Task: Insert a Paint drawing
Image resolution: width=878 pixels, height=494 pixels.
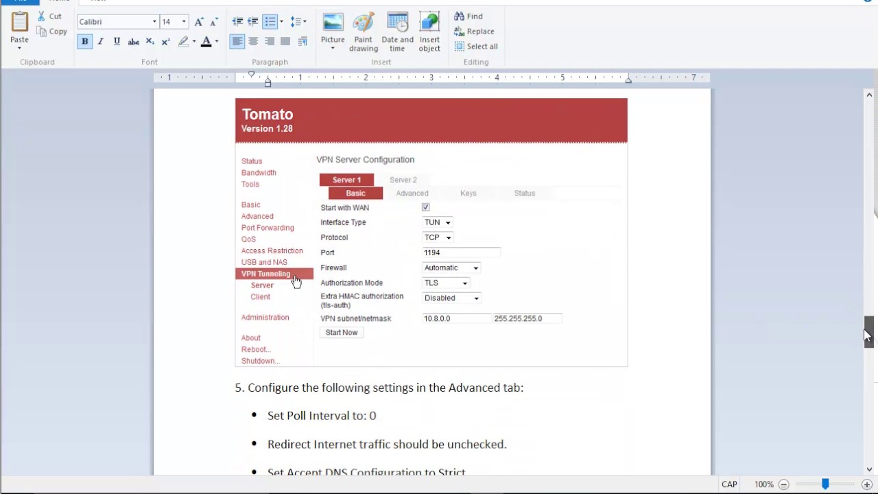Action: tap(364, 32)
